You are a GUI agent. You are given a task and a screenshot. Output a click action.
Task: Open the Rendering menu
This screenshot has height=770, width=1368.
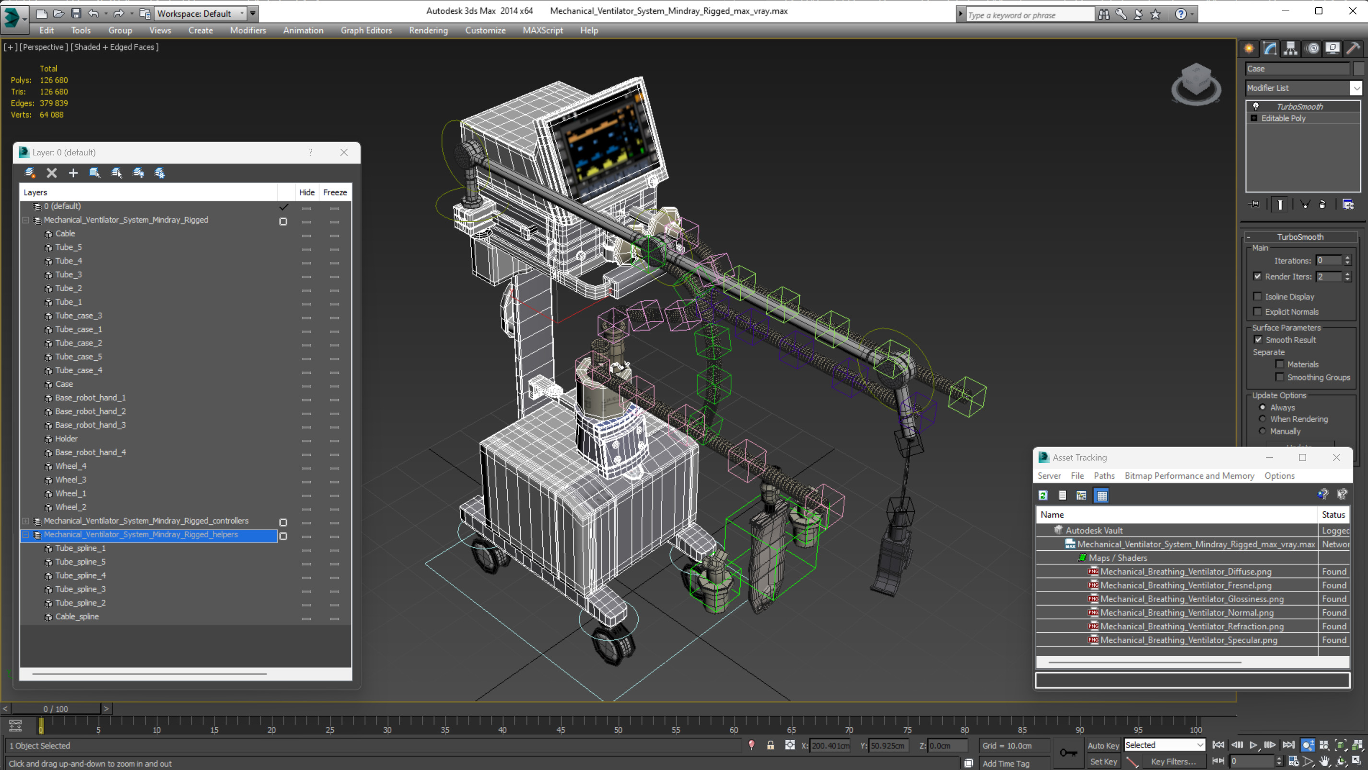click(x=428, y=30)
